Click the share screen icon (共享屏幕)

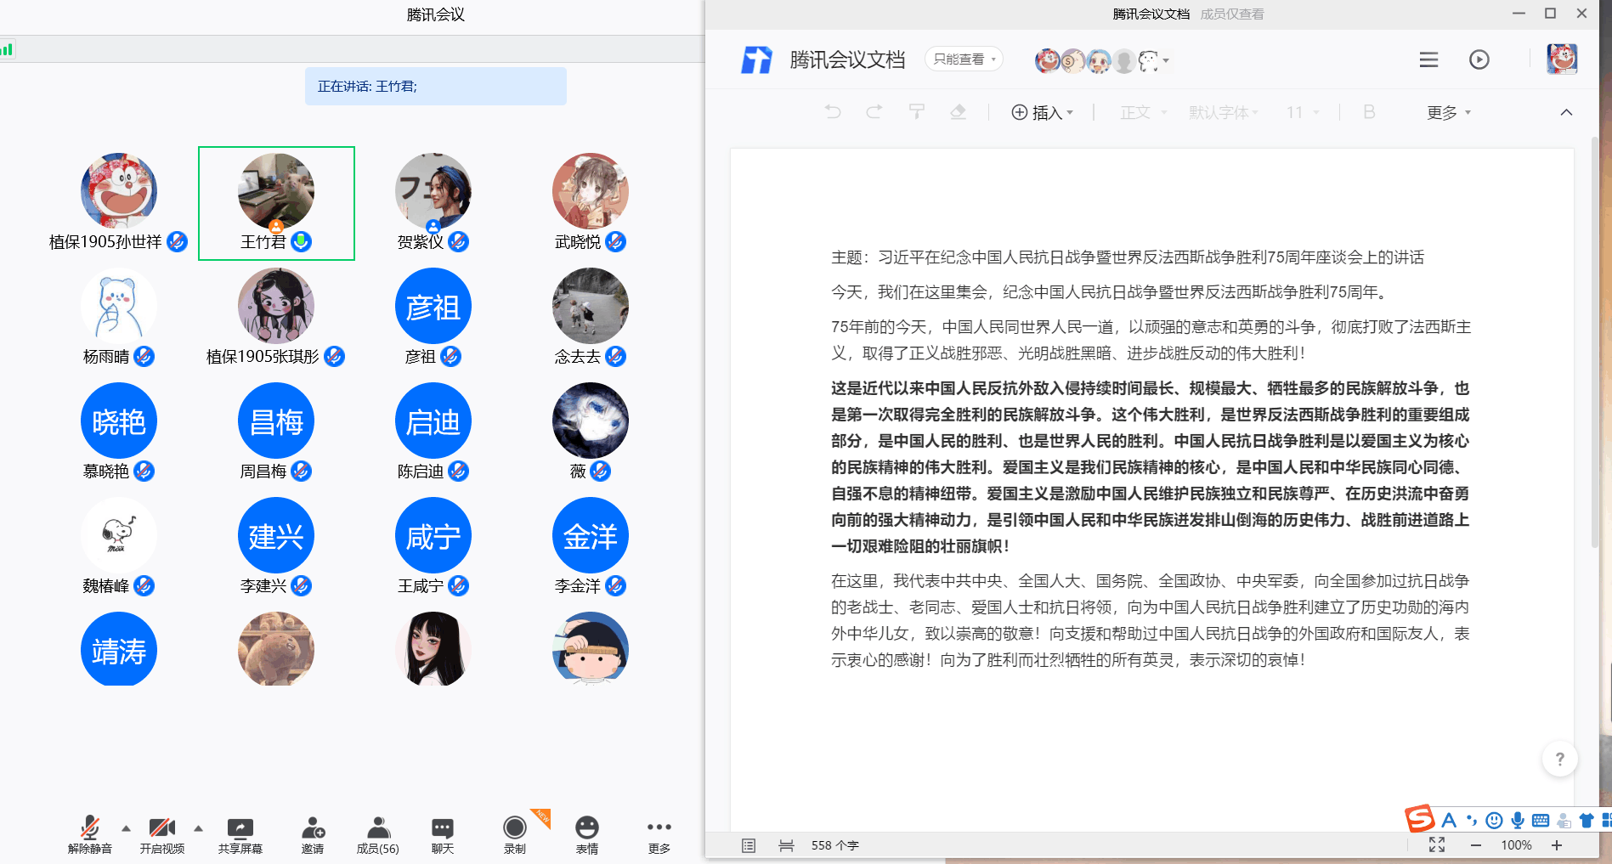click(240, 830)
